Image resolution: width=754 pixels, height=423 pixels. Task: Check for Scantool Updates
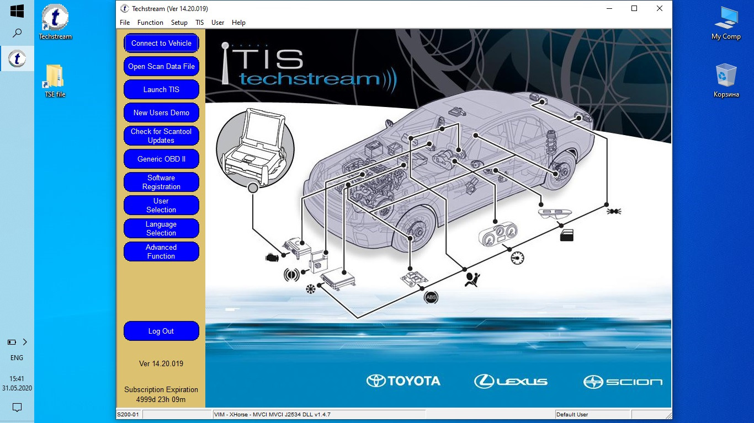click(x=161, y=136)
